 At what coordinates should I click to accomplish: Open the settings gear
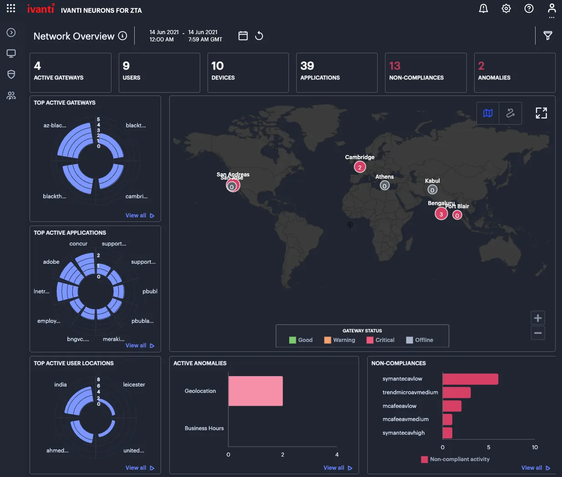506,8
